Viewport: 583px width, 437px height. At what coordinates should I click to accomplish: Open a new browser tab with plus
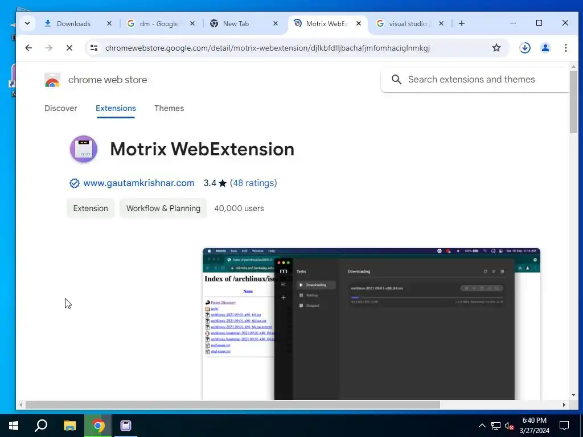(461, 23)
